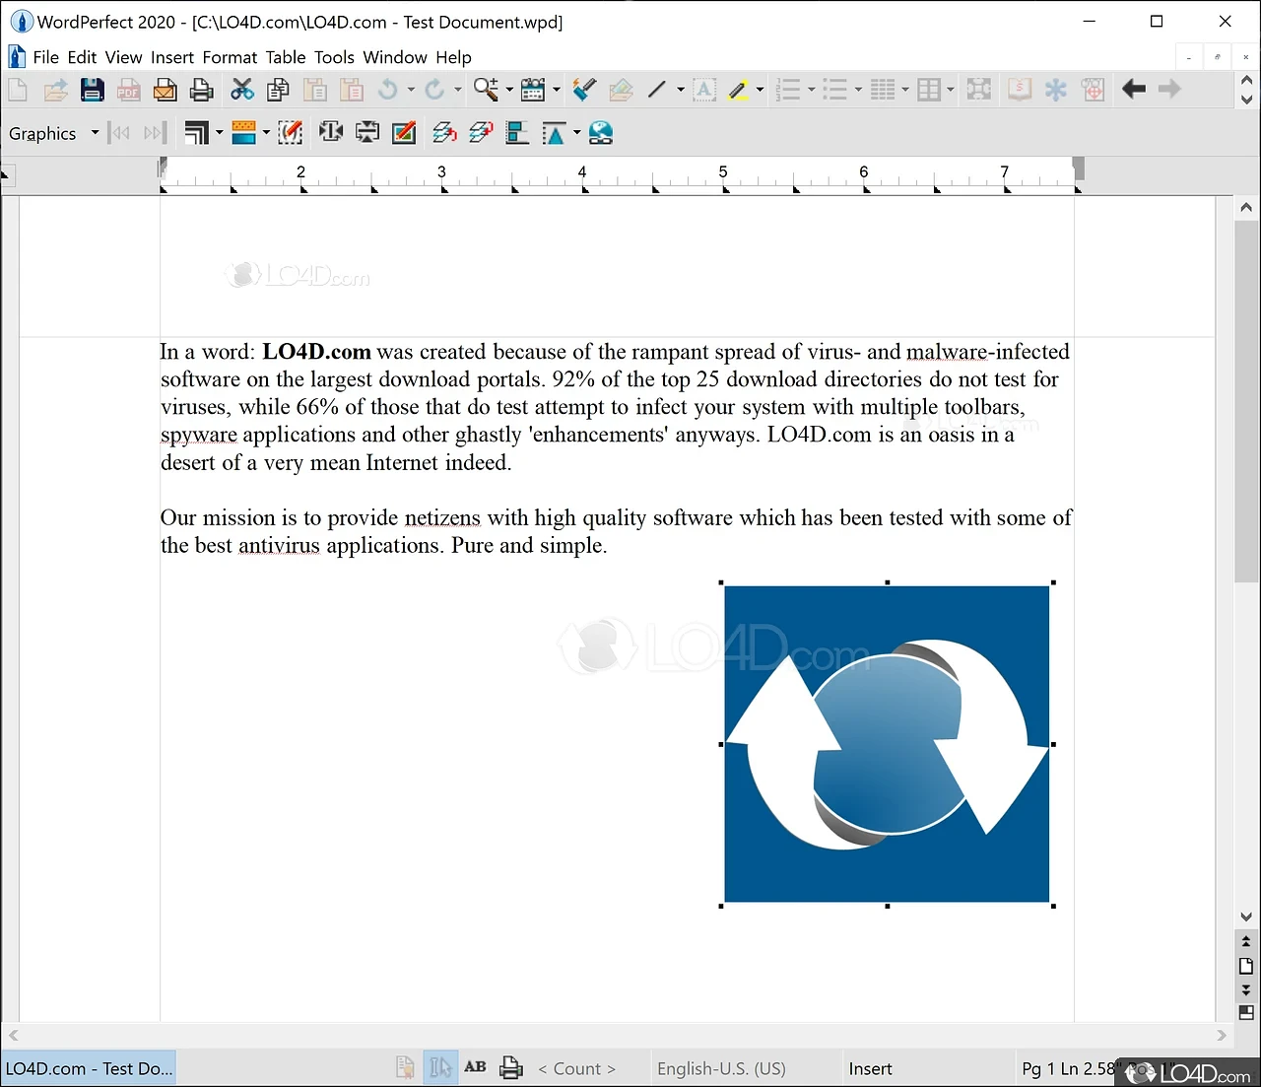
Task: Publish the document to PDF
Action: pos(128,90)
